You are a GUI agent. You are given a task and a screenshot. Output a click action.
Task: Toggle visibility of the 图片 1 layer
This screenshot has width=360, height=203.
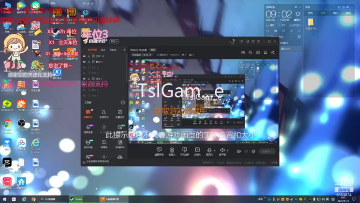pos(84,90)
